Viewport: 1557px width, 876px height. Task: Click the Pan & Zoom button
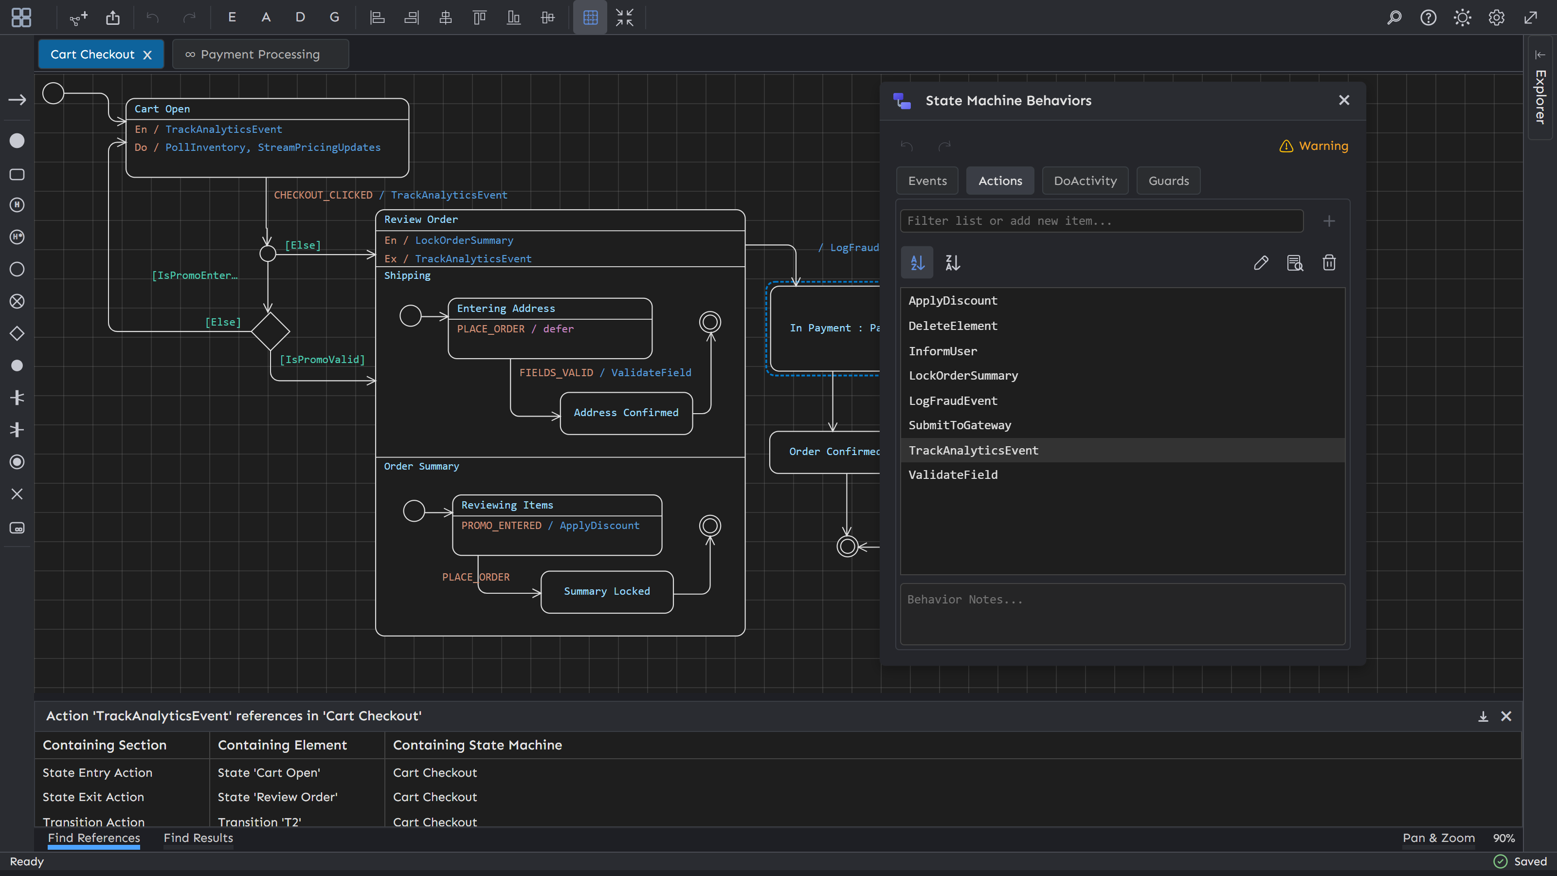(x=1439, y=838)
